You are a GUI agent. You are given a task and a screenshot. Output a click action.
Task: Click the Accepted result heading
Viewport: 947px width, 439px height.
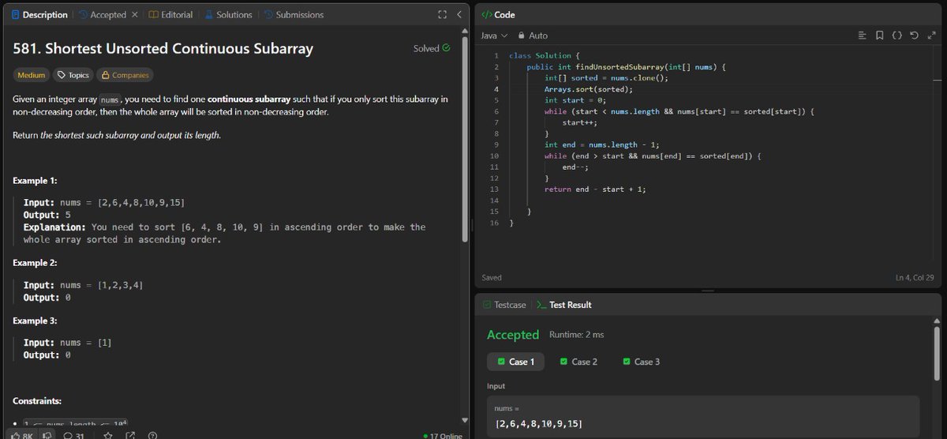point(513,335)
